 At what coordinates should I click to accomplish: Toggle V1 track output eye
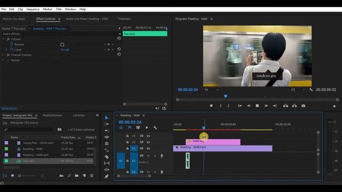148,148
